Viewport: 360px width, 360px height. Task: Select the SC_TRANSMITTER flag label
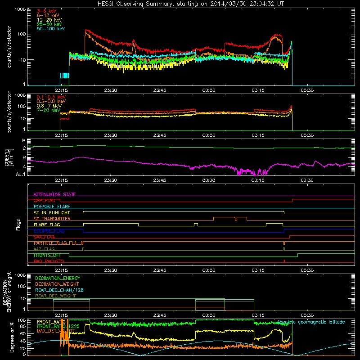52,219
